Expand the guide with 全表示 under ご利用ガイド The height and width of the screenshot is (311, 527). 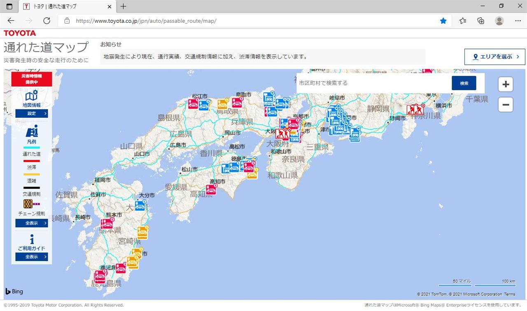tap(32, 257)
